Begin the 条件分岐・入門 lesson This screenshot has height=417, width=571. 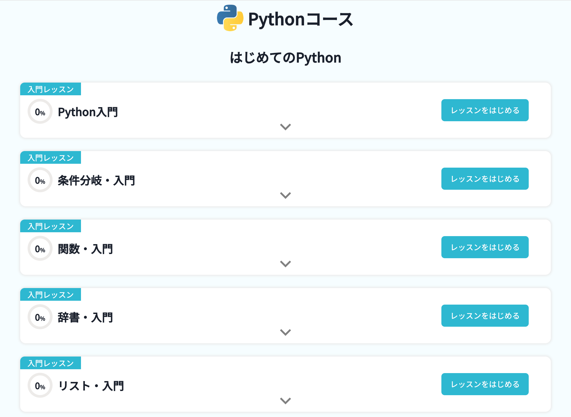coord(485,178)
